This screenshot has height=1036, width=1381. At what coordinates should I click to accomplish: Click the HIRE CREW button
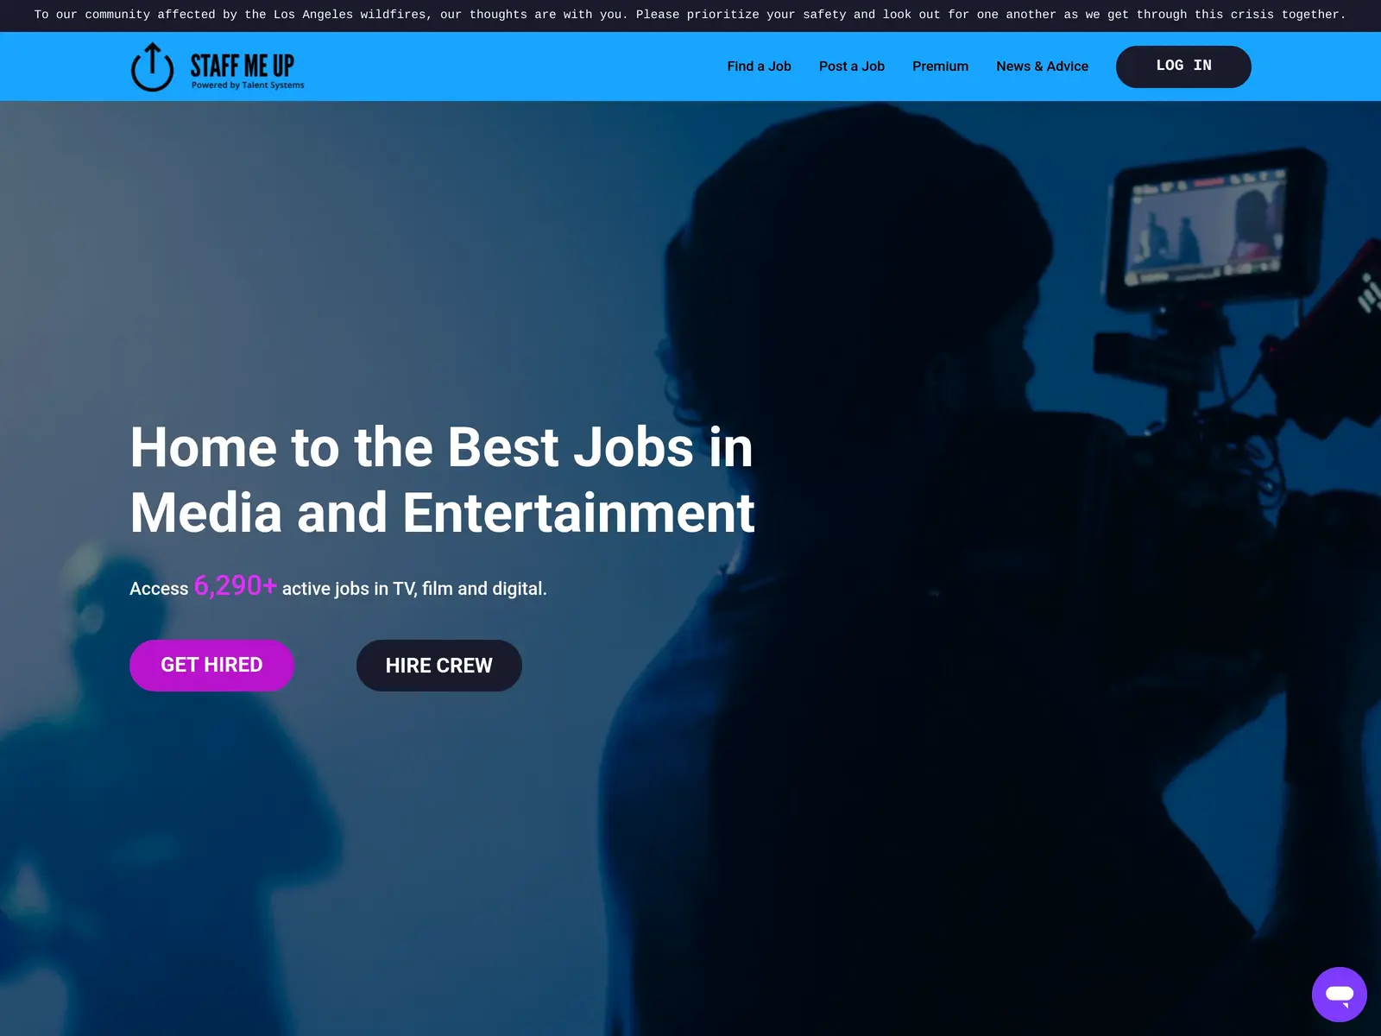click(x=438, y=665)
